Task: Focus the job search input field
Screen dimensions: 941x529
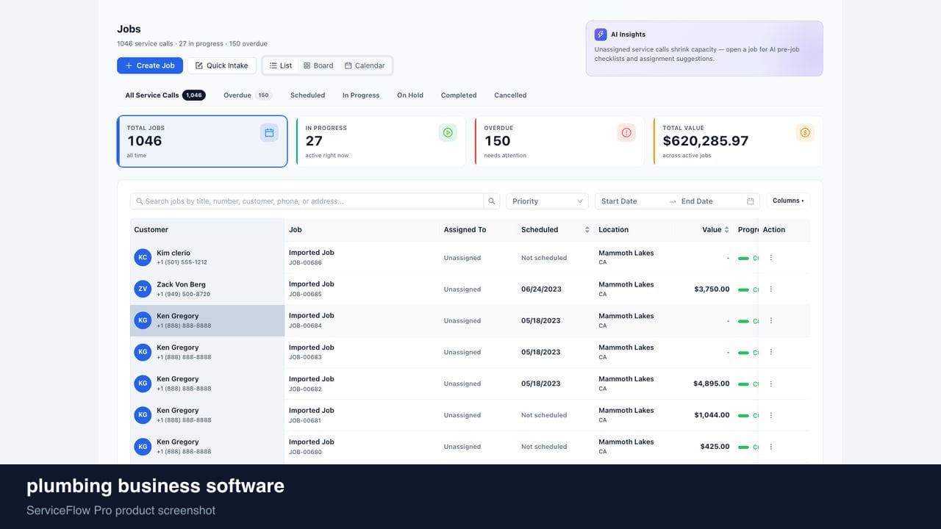Action: click(307, 201)
